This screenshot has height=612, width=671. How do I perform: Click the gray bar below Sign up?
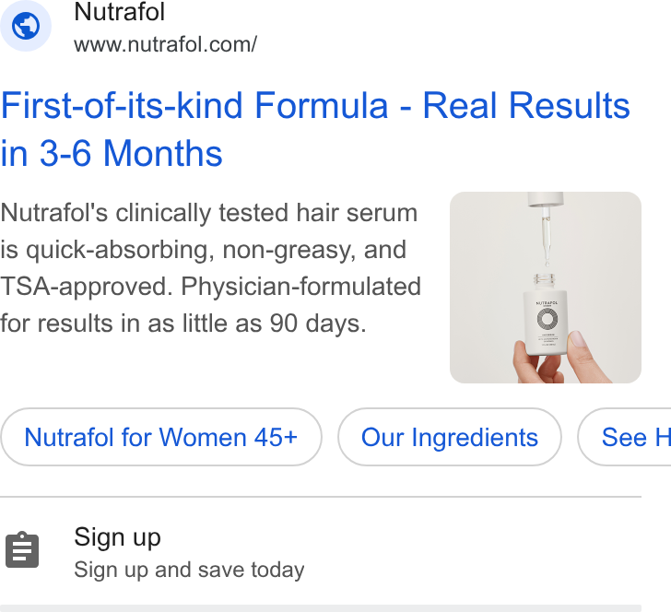click(x=321, y=608)
